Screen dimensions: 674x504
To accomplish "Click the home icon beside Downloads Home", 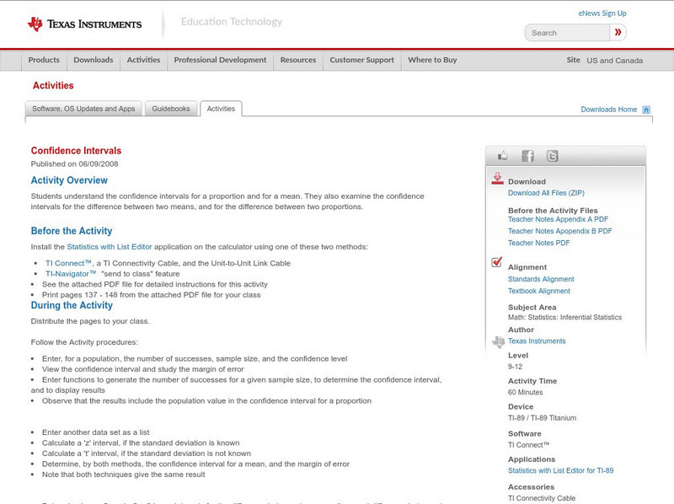I will click(x=646, y=110).
